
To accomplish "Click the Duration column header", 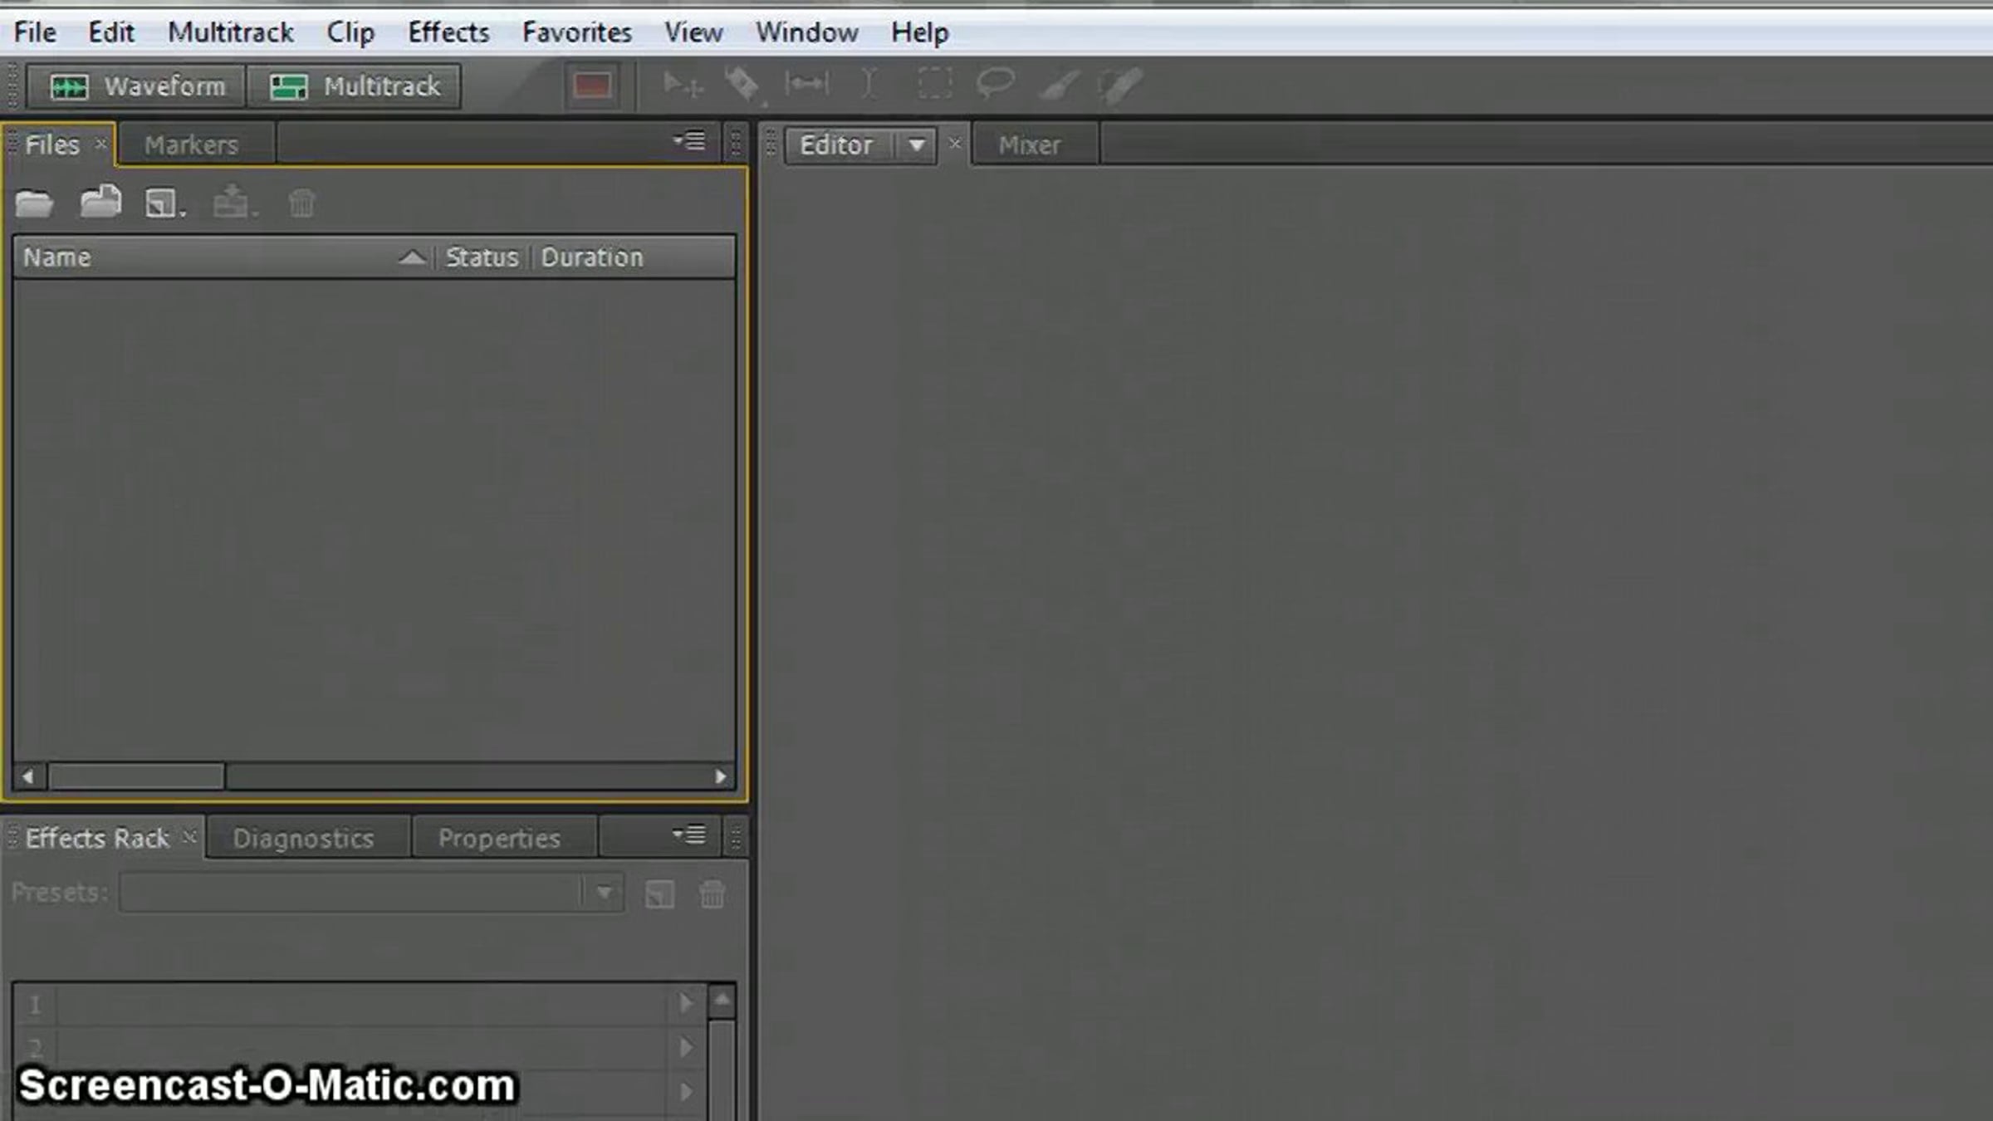I will [592, 257].
